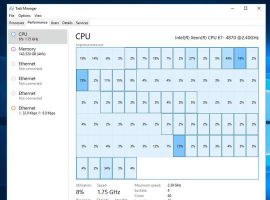The image size is (270, 200).
Task: Open the Options menu
Action: [x=24, y=15]
